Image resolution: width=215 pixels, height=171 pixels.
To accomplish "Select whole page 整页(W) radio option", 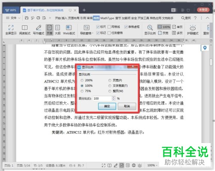I will 110,91.
